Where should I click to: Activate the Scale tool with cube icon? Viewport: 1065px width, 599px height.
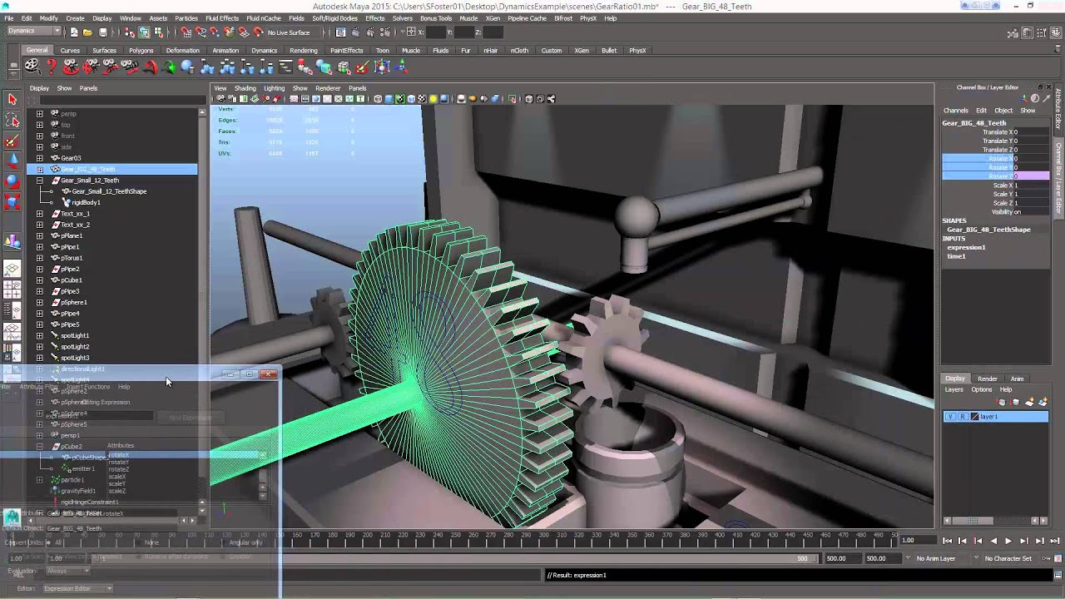(x=12, y=201)
